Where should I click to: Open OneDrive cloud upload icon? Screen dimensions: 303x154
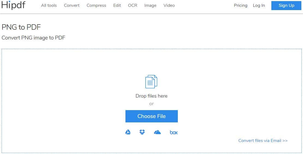pyautogui.click(x=157, y=132)
